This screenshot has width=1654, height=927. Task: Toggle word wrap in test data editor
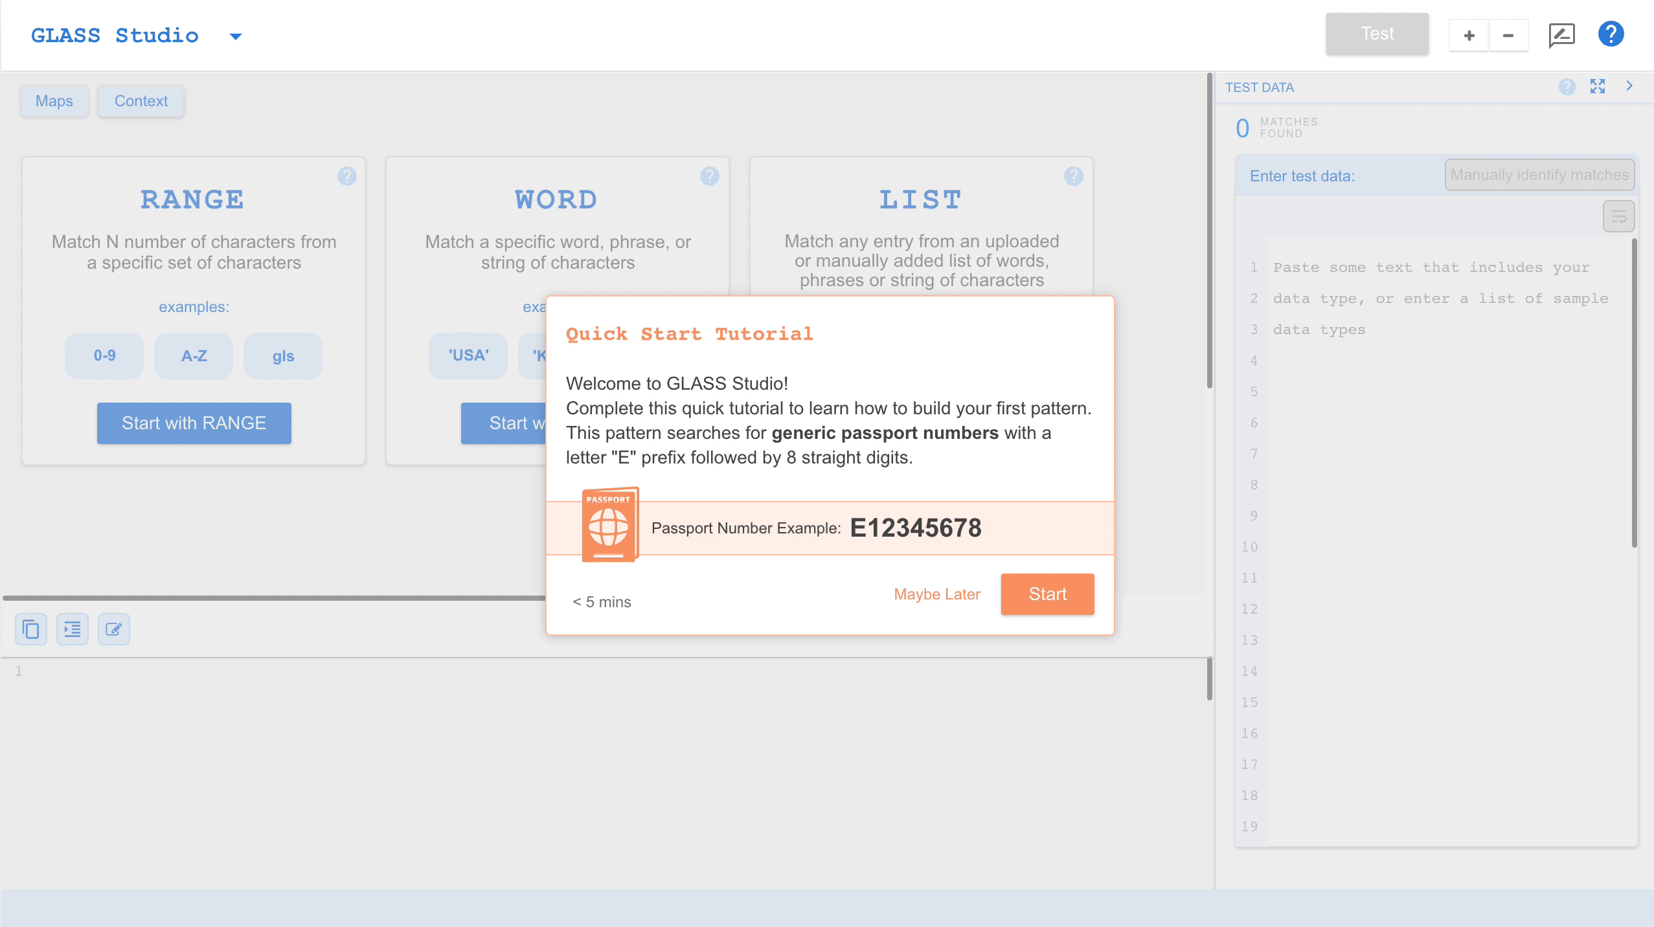pyautogui.click(x=1618, y=216)
